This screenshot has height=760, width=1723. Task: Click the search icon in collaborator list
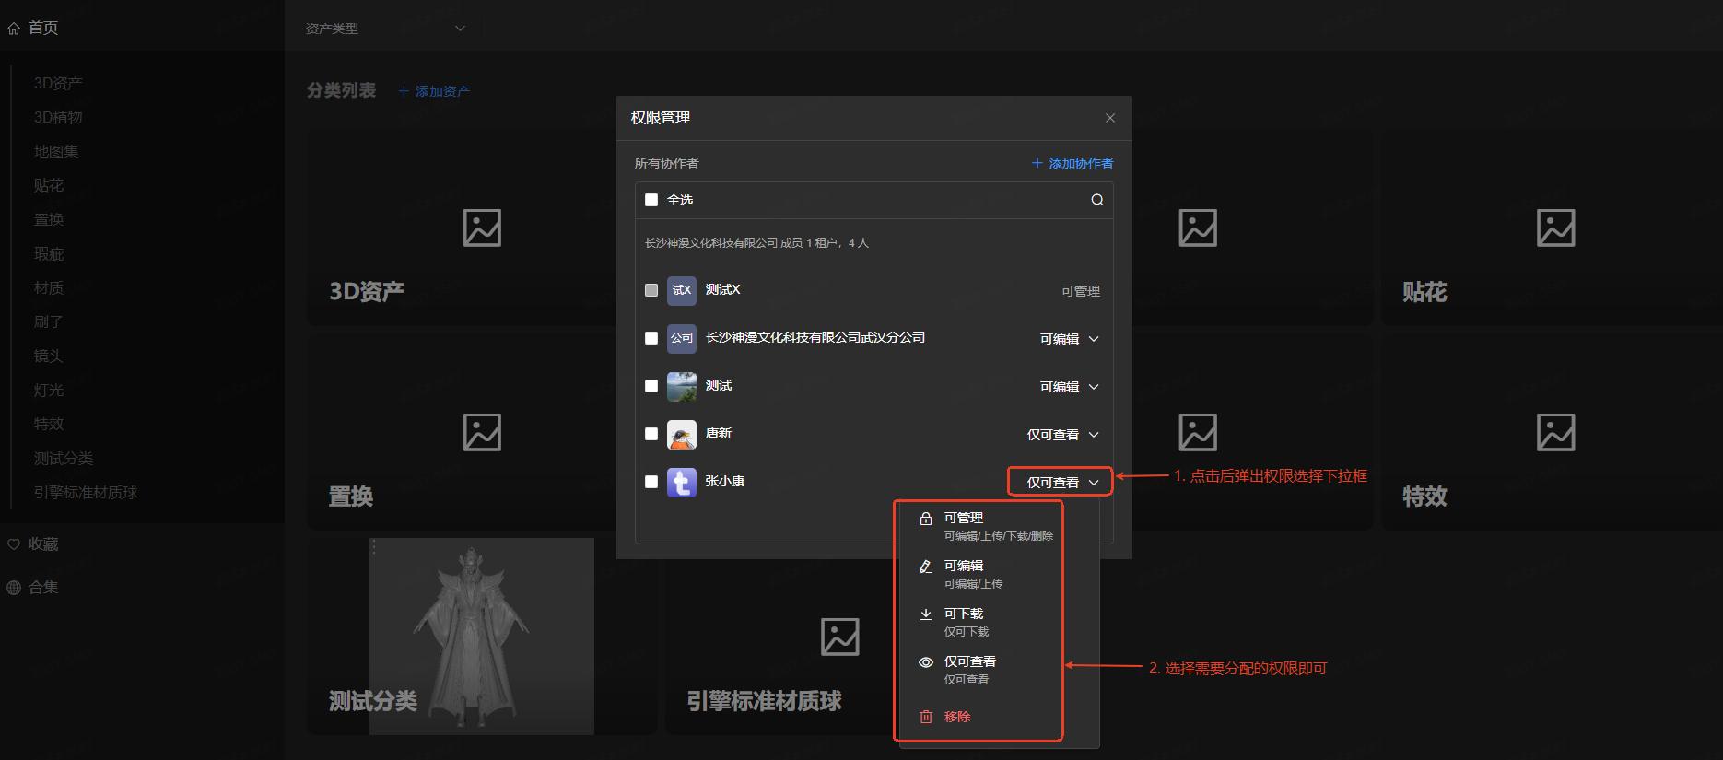pyautogui.click(x=1096, y=200)
